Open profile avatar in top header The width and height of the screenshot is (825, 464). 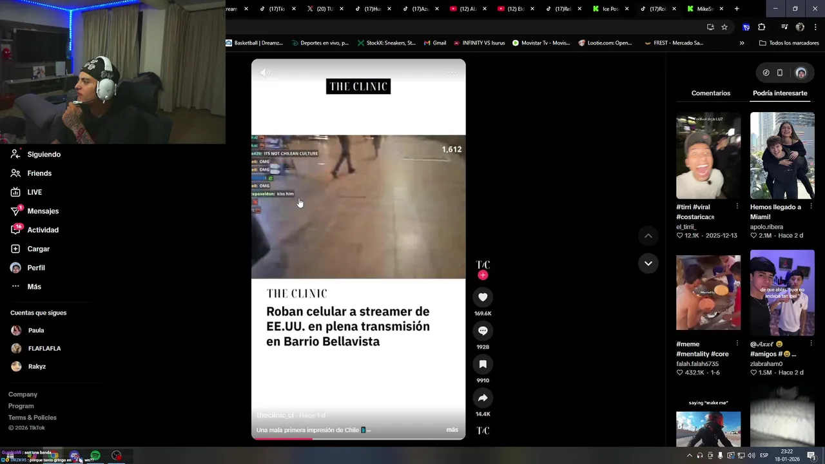coord(801,73)
